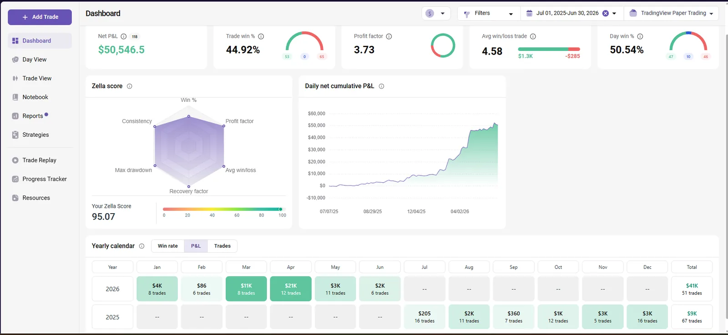Click the Avg win/loss trade info icon

pos(533,36)
